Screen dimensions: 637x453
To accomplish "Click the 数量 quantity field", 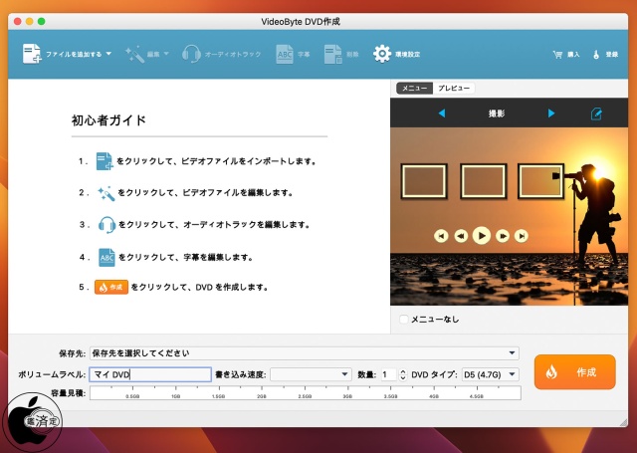I will [x=388, y=374].
